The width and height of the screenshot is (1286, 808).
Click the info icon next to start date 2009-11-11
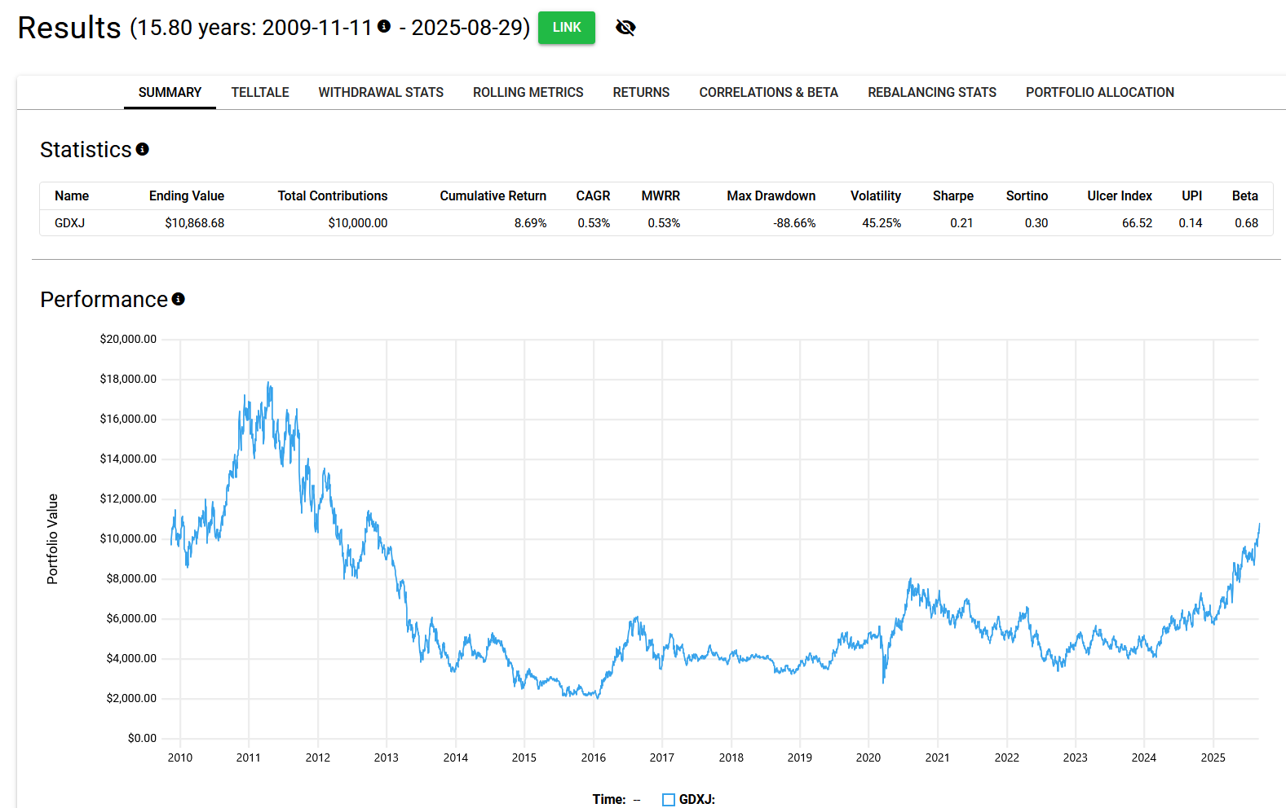pos(384,27)
